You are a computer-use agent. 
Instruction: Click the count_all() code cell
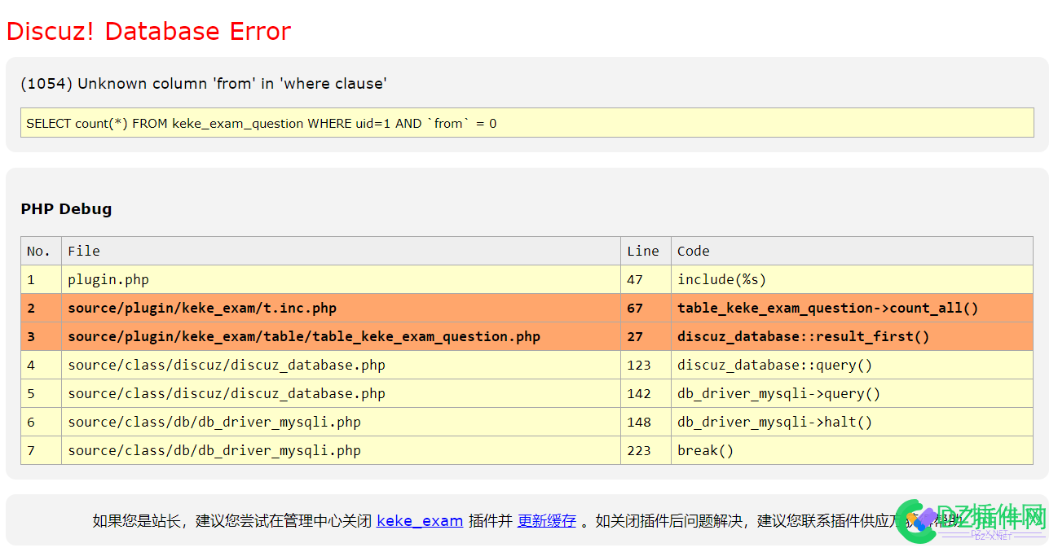tap(852, 308)
